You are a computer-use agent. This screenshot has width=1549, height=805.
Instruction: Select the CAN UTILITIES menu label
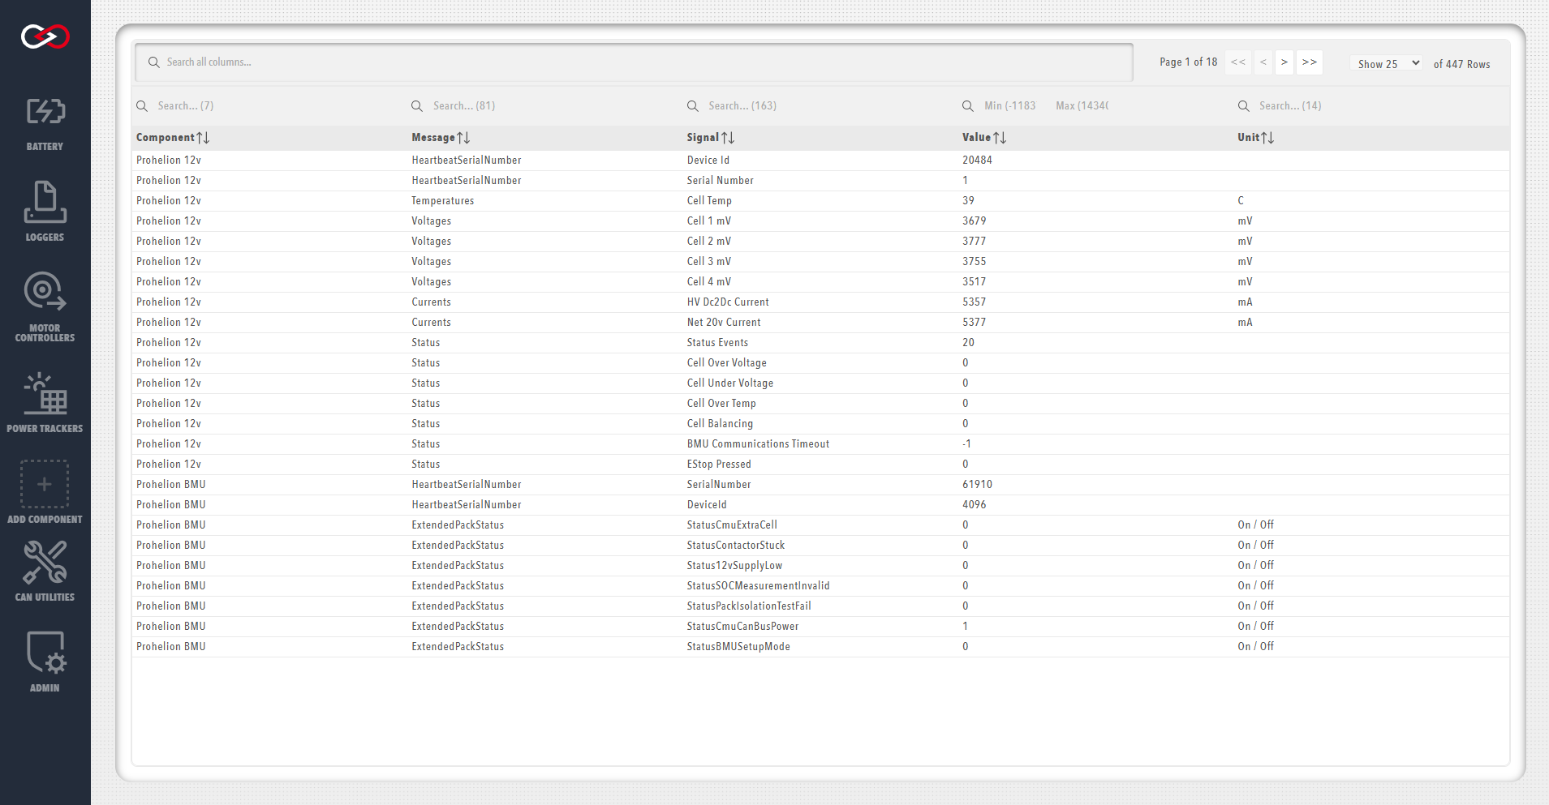[x=45, y=597]
